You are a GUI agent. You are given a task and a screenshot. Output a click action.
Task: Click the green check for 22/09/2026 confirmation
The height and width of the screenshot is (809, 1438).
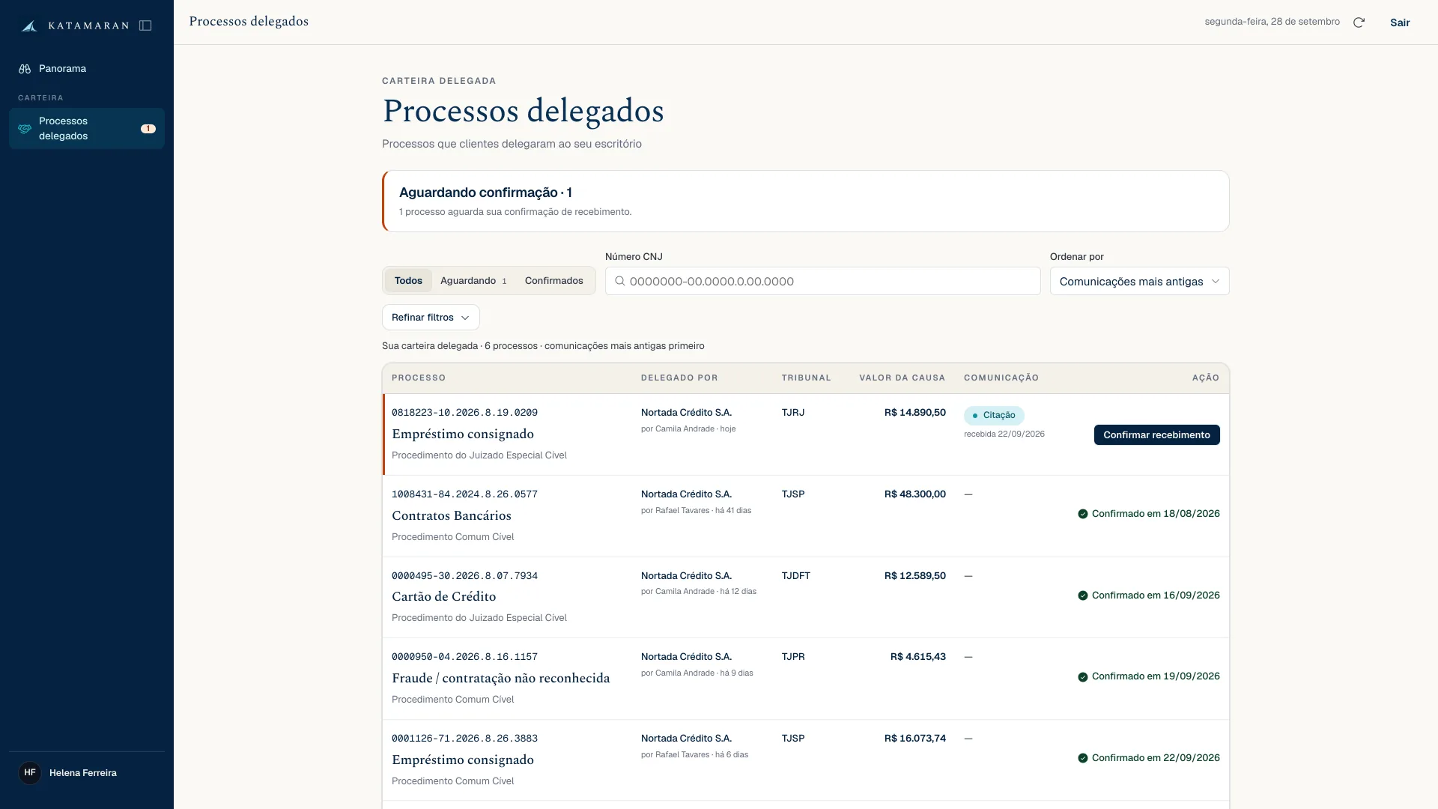1082,758
